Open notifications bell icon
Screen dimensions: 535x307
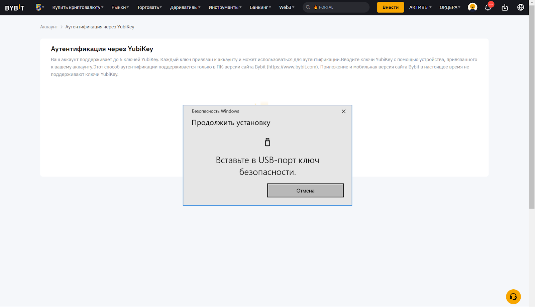tap(488, 7)
